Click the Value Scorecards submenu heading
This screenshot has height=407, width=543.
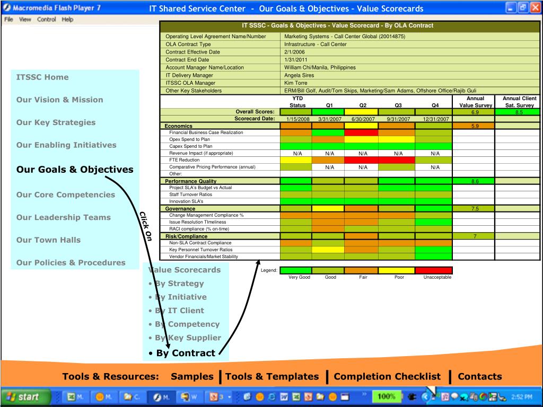(185, 270)
